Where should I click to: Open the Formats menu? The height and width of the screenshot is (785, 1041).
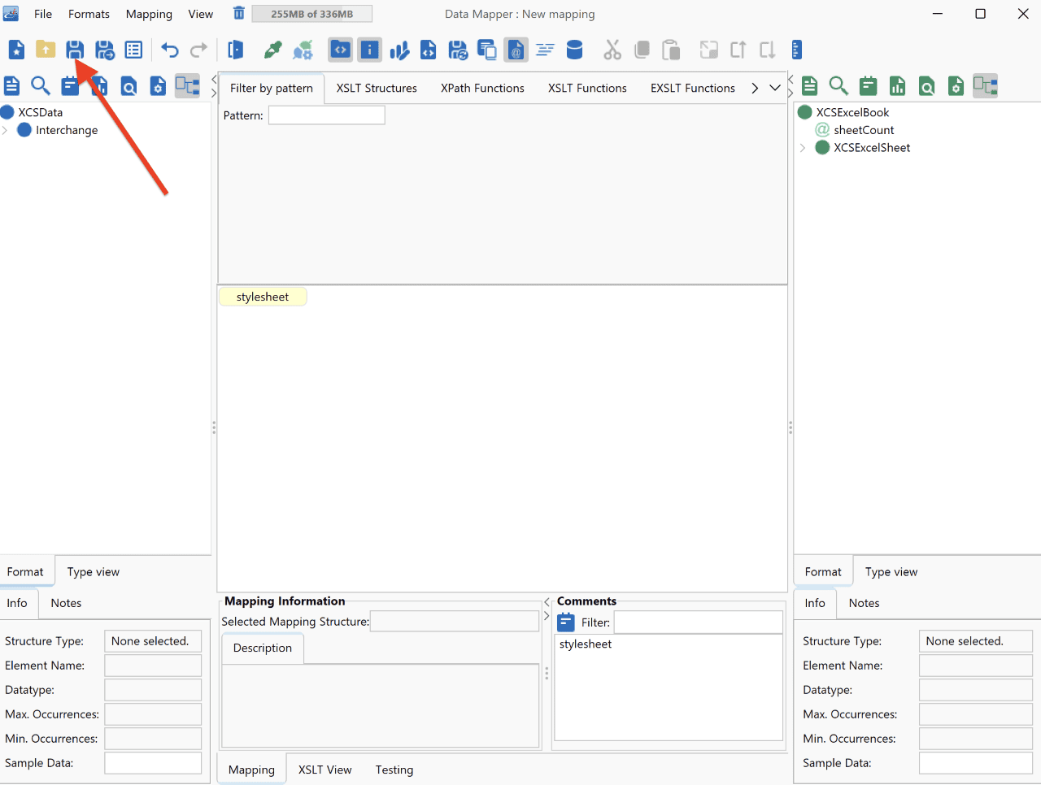[89, 14]
